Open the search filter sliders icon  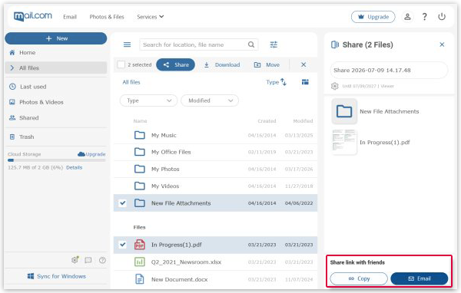(x=274, y=44)
